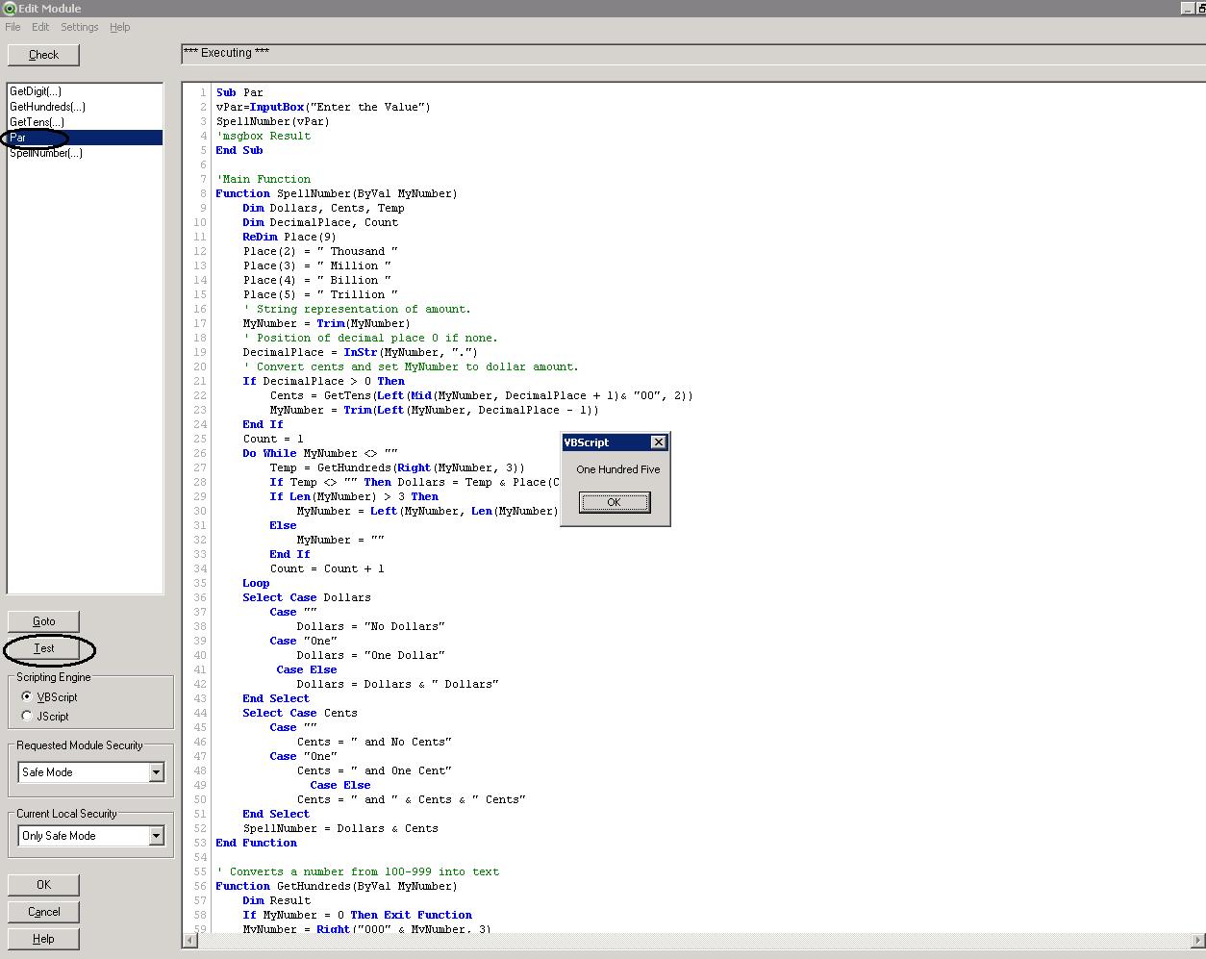This screenshot has width=1206, height=959.
Task: Expand Current Local Security dropdown
Action: [156, 836]
